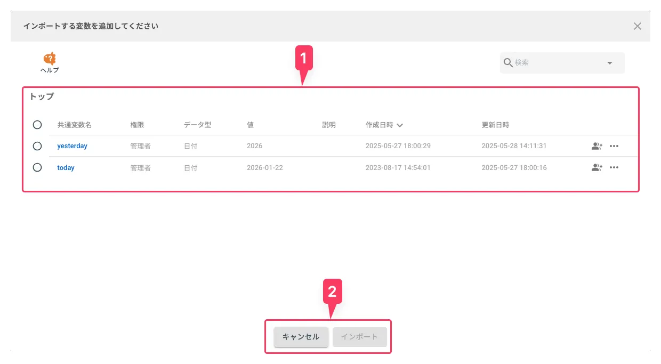The image size is (661, 364).
Task: Select the today variable row
Action: pyautogui.click(x=37, y=167)
